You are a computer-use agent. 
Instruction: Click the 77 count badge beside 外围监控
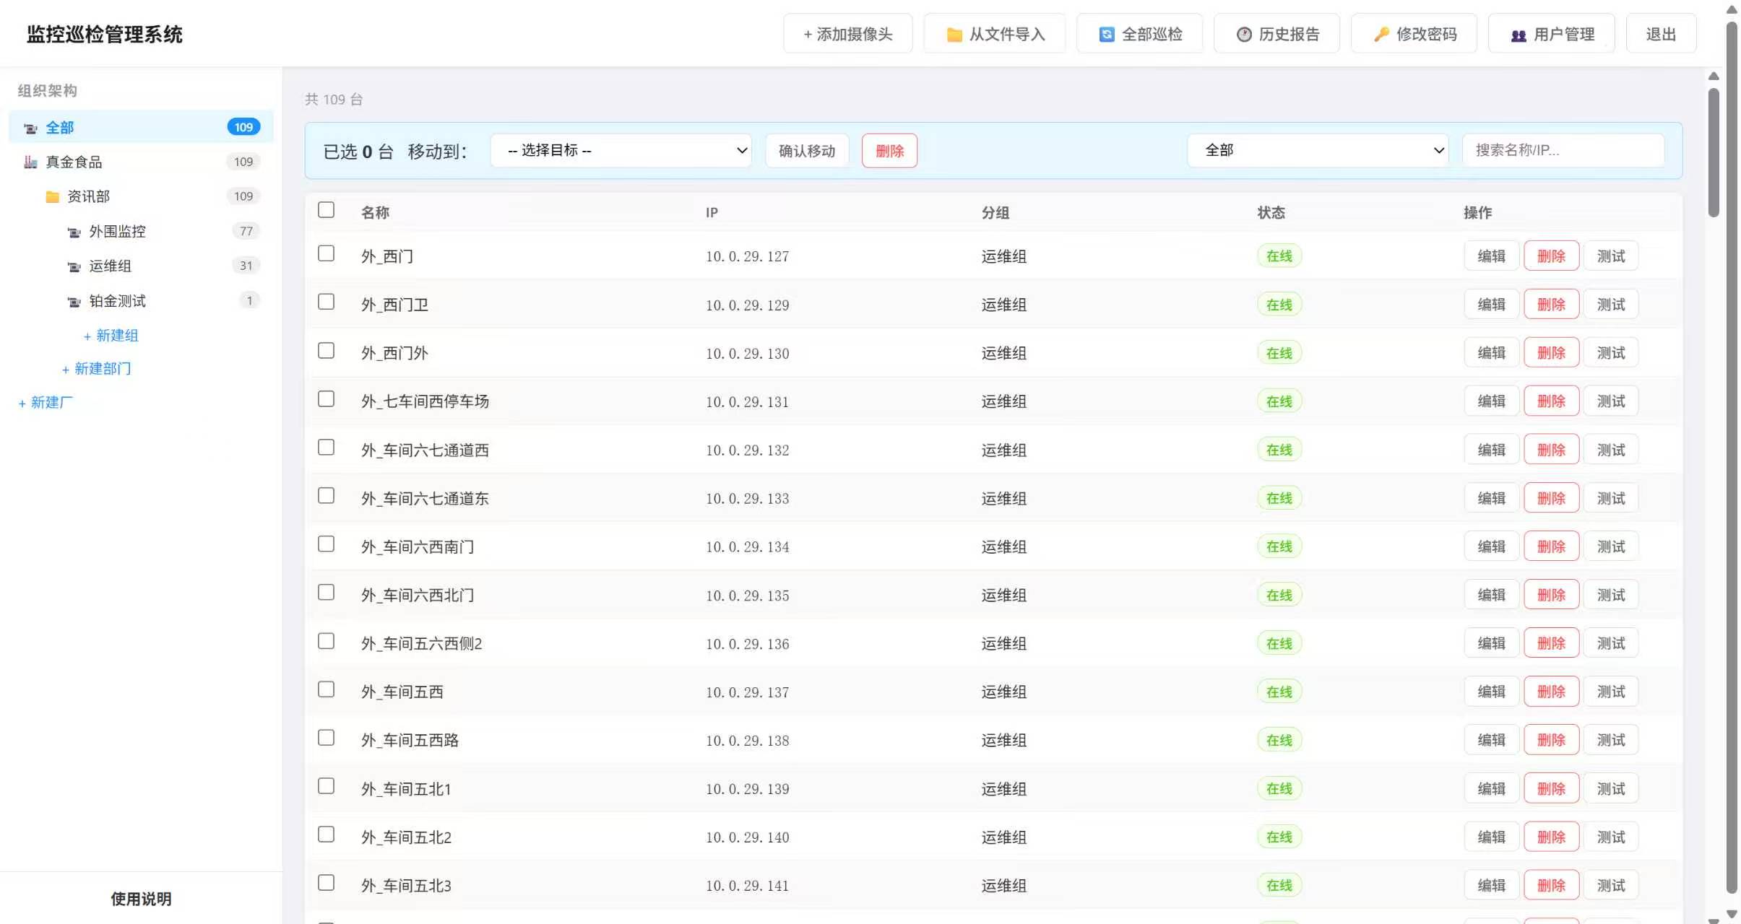(246, 231)
